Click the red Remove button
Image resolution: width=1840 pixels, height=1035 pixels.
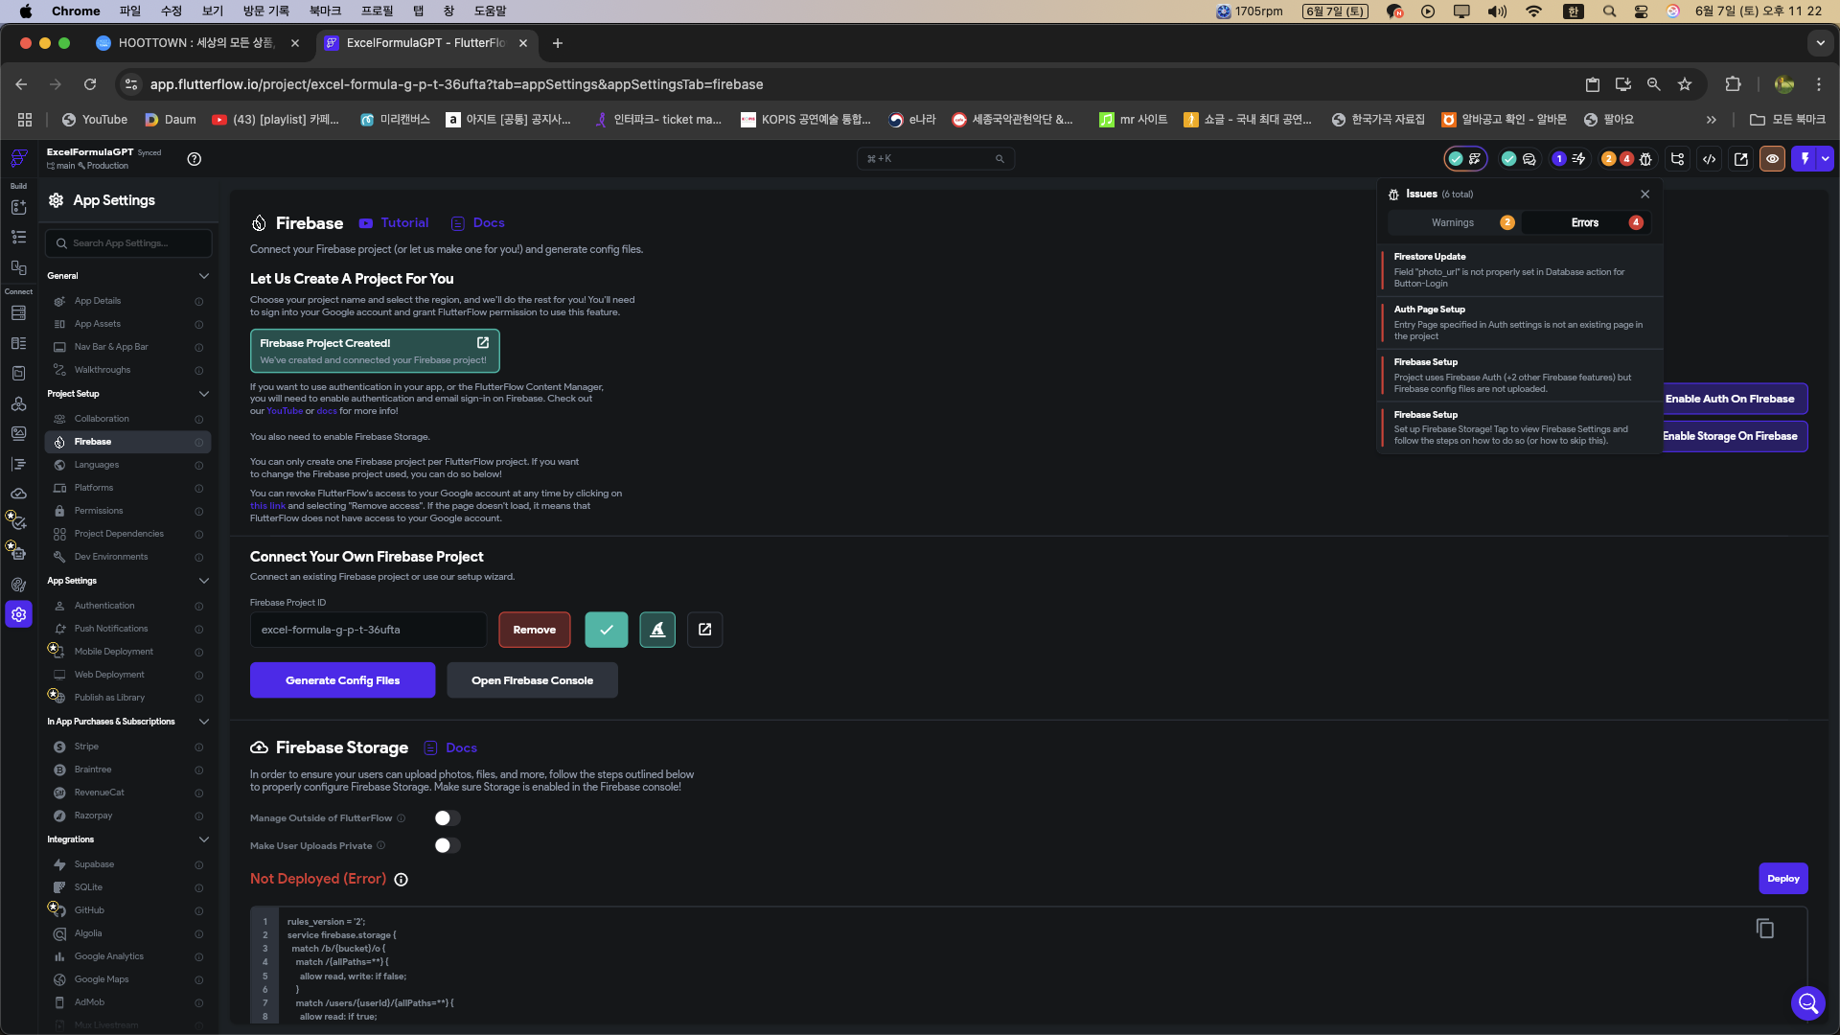click(x=535, y=630)
